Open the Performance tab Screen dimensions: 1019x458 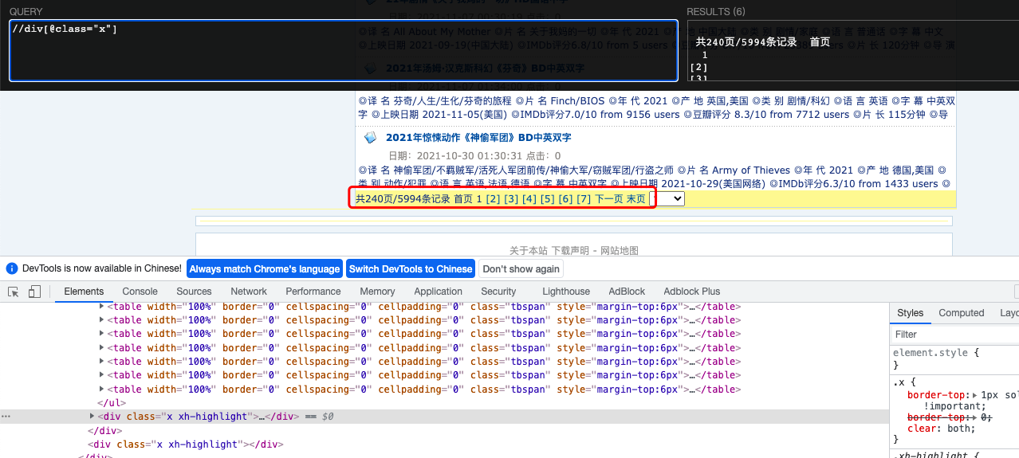coord(313,292)
